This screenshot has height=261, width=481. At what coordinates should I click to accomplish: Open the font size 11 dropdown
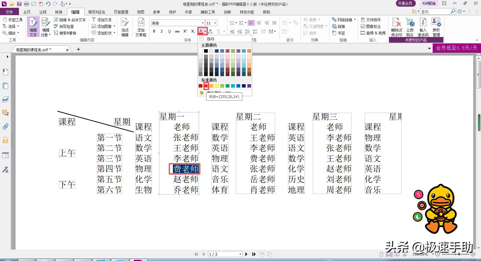pyautogui.click(x=215, y=23)
